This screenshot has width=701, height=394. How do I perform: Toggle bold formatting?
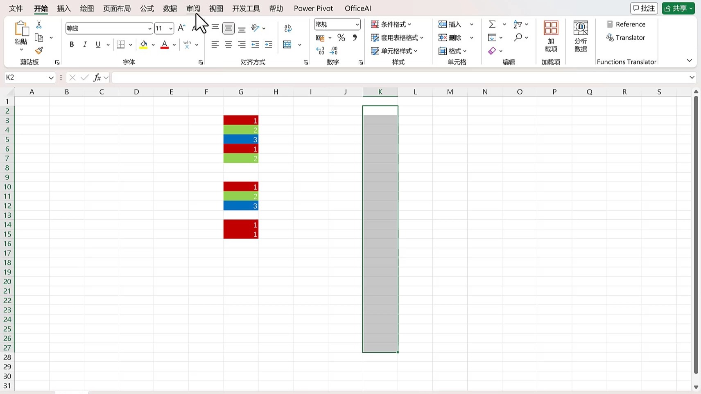pos(72,44)
